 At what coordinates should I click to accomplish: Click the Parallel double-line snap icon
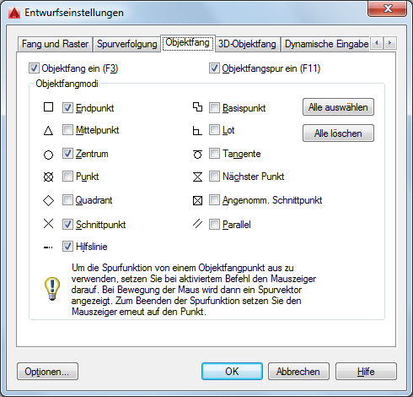tap(197, 224)
